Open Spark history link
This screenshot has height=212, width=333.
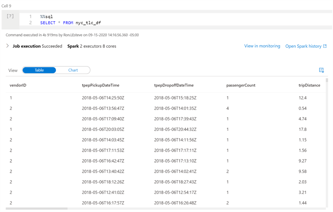click(303, 46)
